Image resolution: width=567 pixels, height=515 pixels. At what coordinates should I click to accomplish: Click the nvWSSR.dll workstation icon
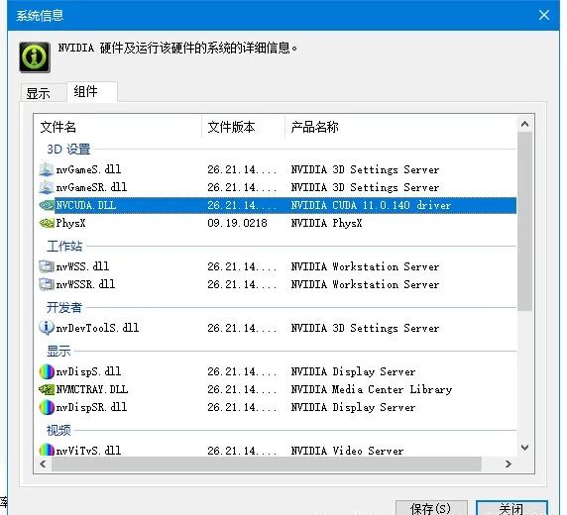[47, 284]
